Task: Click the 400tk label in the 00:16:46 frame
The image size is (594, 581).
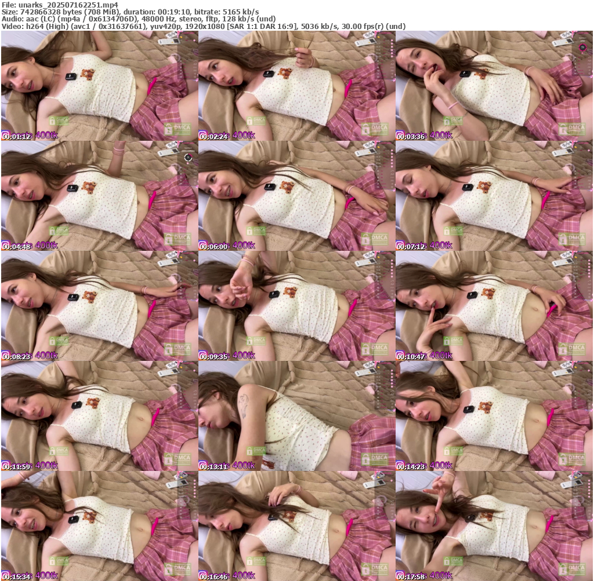Action: point(244,576)
